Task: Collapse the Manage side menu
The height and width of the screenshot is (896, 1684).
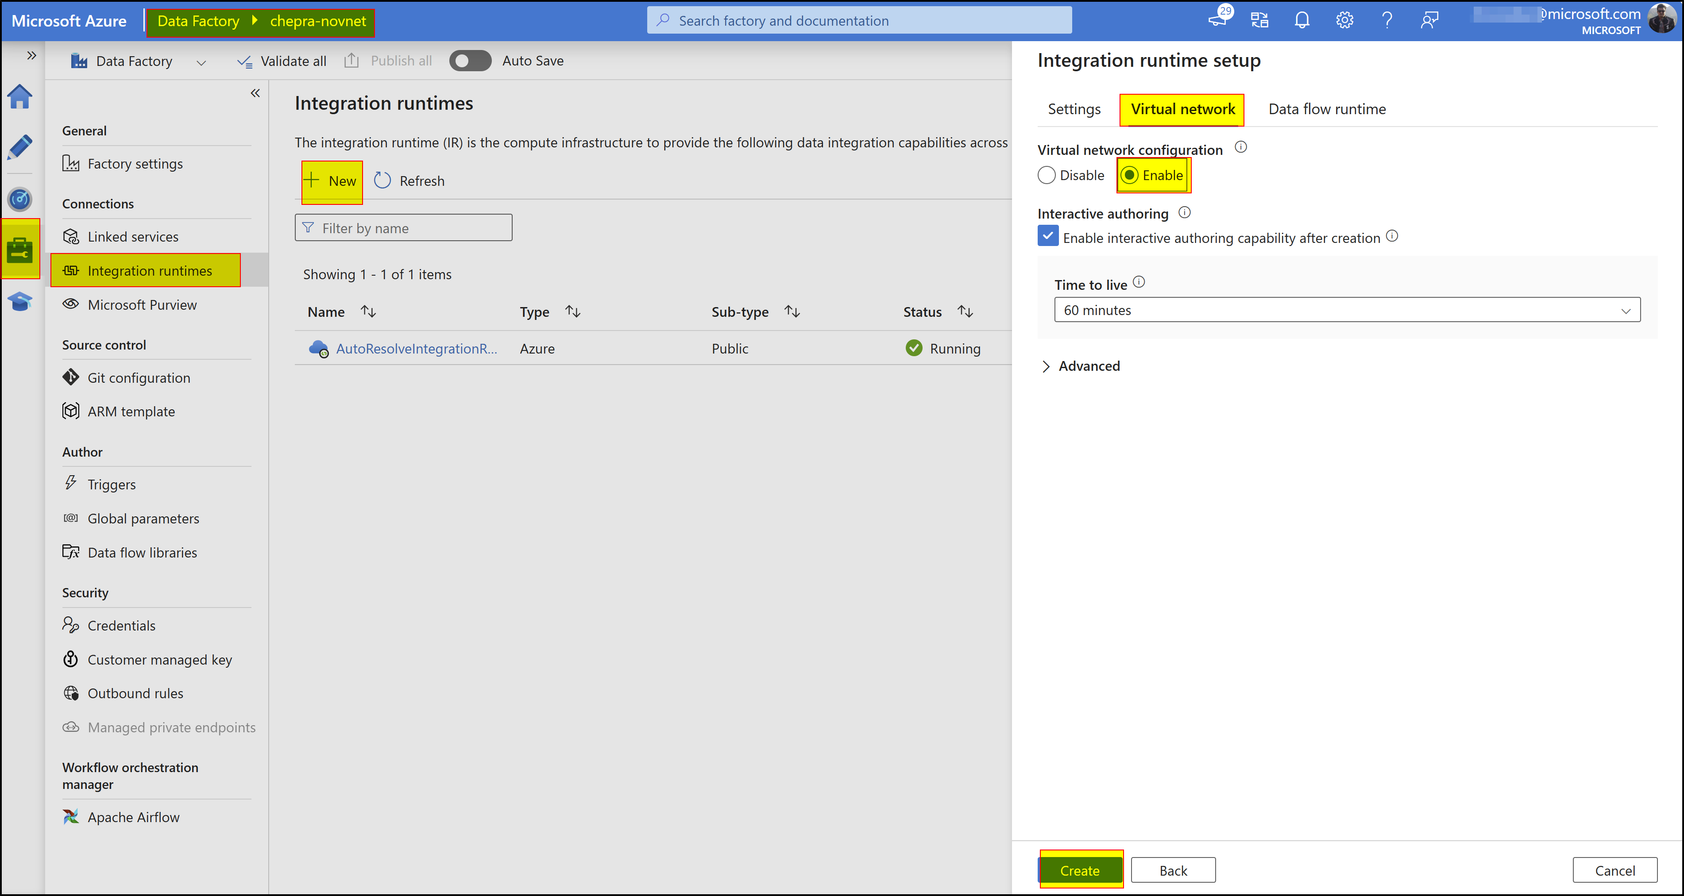Action: pos(255,93)
